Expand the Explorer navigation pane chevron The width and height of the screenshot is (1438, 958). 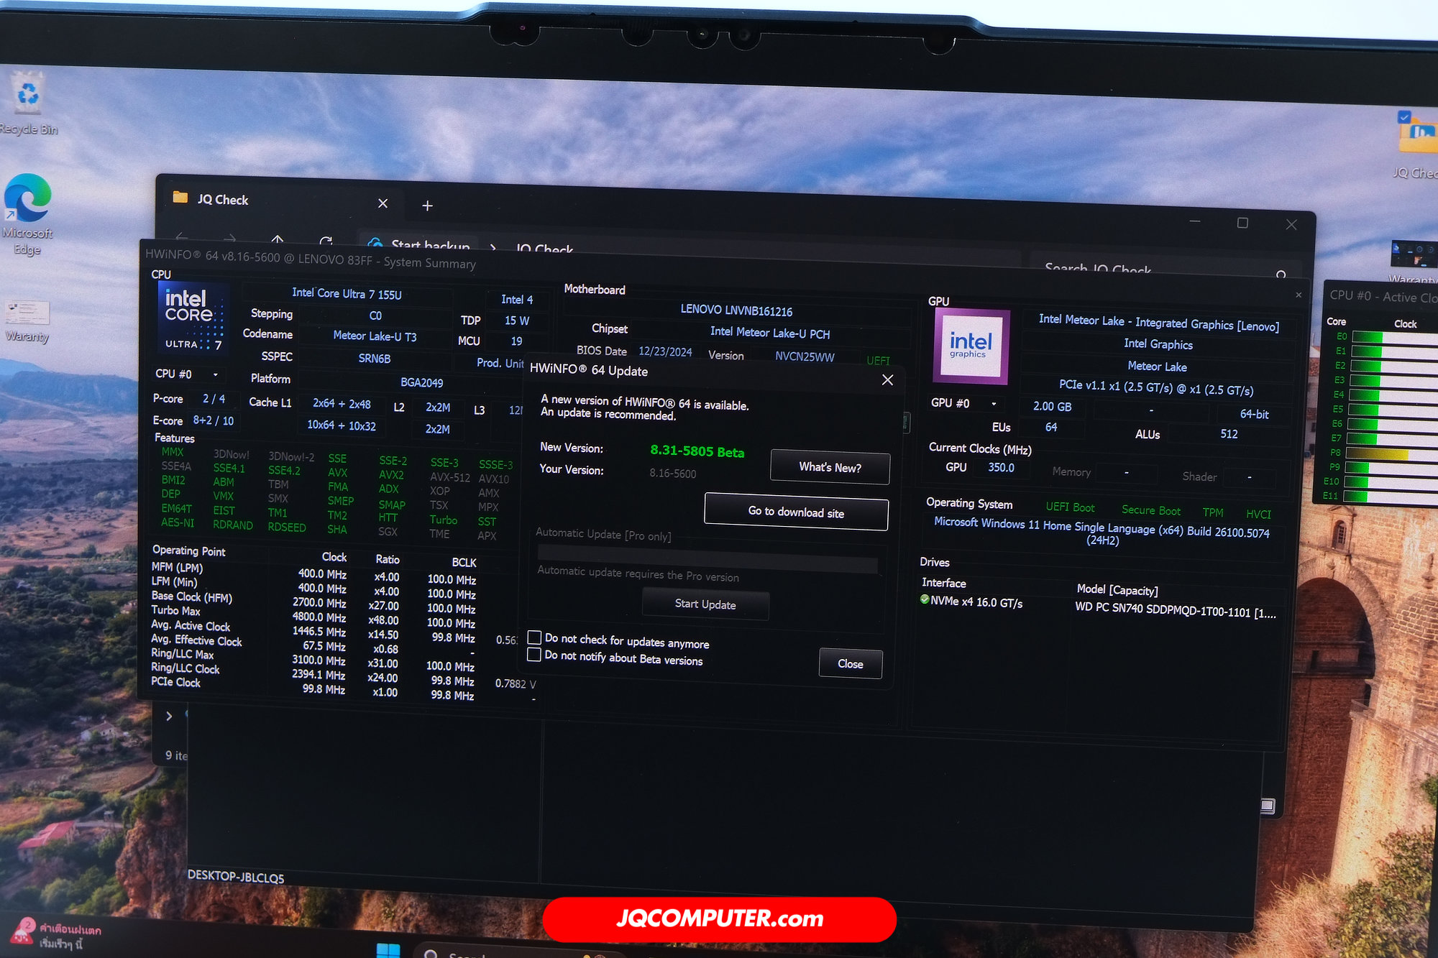(x=169, y=716)
